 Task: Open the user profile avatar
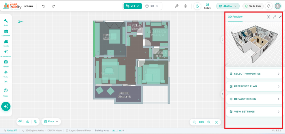click(277, 6)
